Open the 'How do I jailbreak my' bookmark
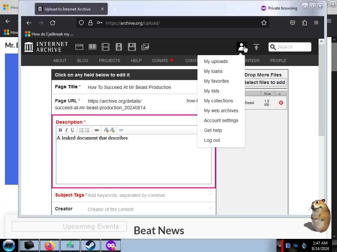This screenshot has height=252, width=337. coord(49,34)
